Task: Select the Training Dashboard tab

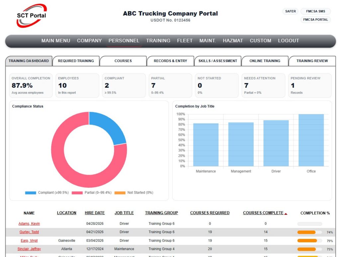Action: [x=29, y=61]
